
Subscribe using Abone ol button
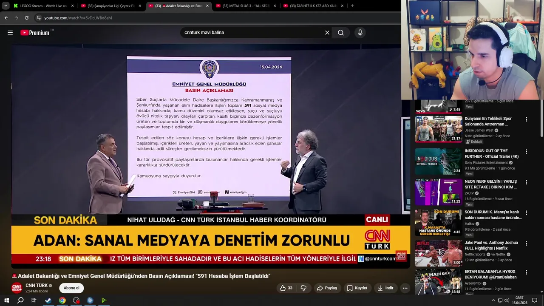(x=71, y=288)
